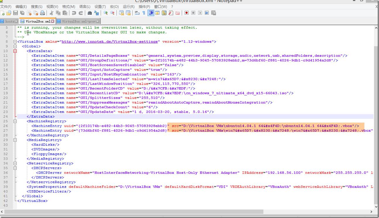Open the 文件(F) menu
This screenshot has width=379, height=218.
coord(6,6)
